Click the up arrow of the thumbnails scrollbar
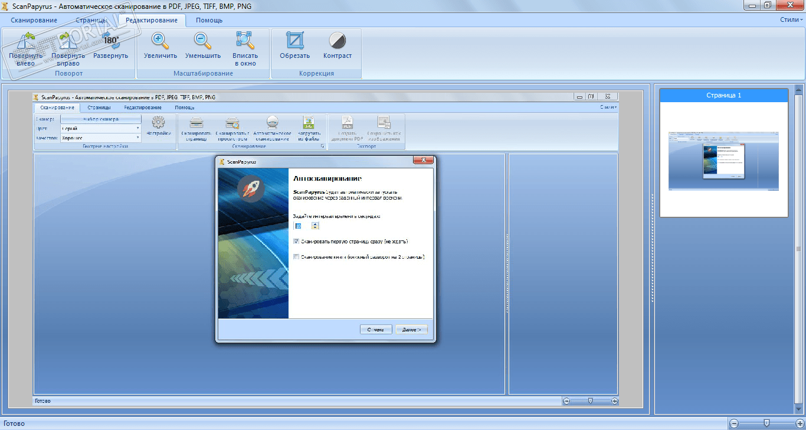Screen dimensions: 806x430 pos(799,90)
